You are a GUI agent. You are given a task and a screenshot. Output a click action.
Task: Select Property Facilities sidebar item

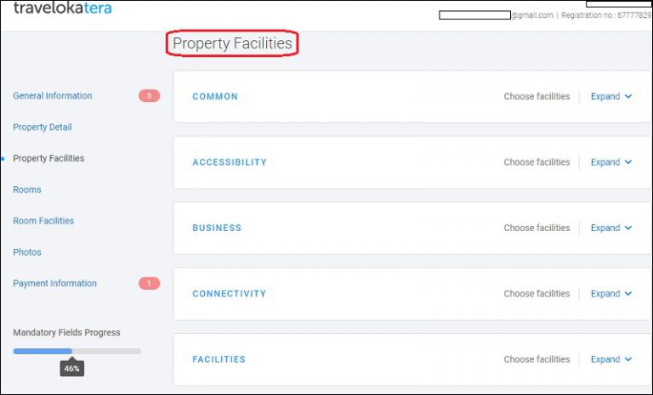[x=48, y=159]
